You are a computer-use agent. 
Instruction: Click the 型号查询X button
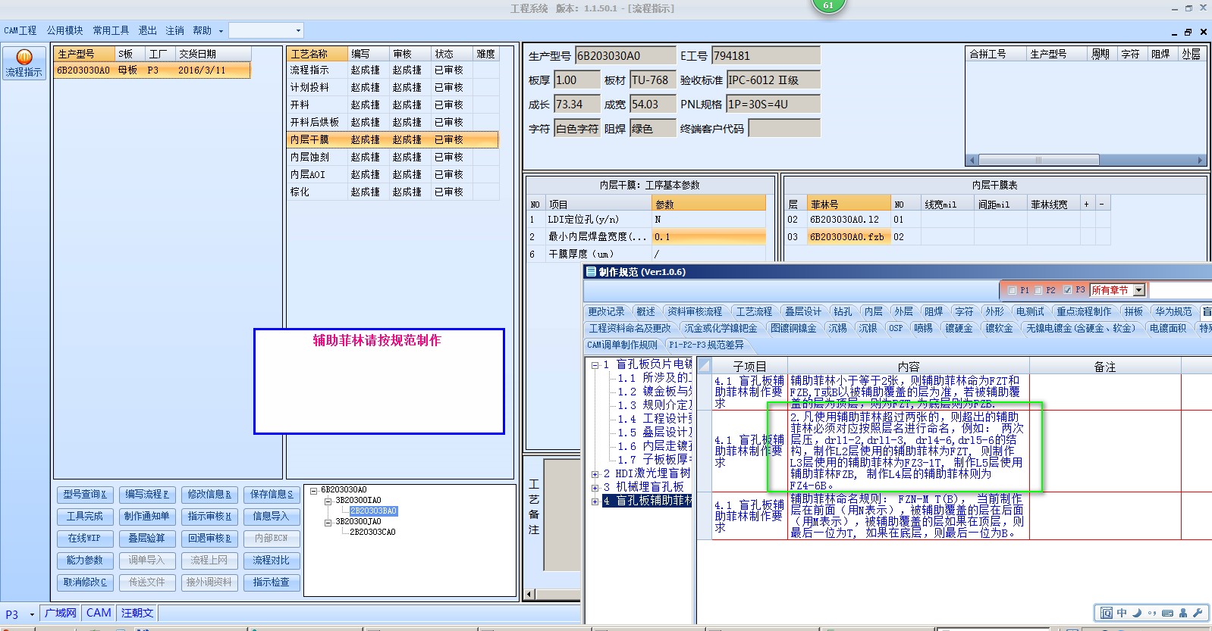click(84, 495)
